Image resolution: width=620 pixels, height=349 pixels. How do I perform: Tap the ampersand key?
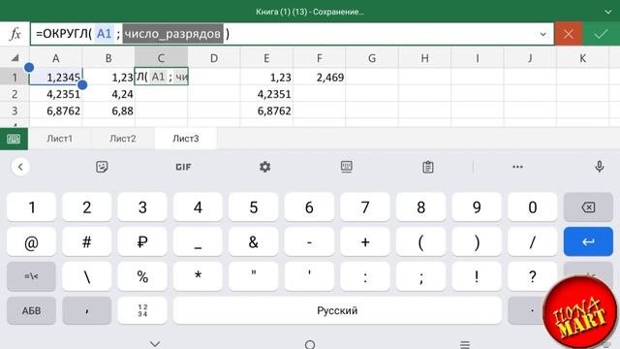[254, 241]
